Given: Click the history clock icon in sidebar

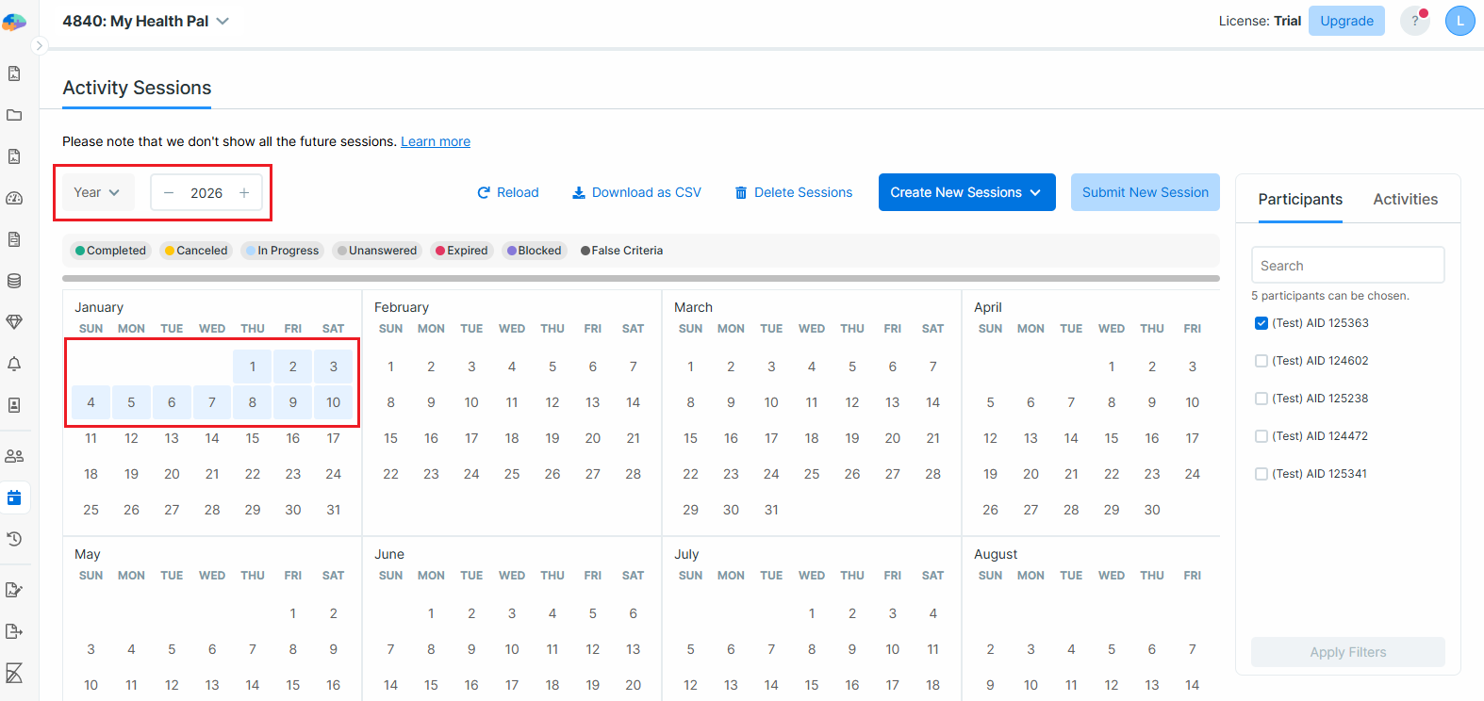Looking at the screenshot, I should [x=14, y=539].
